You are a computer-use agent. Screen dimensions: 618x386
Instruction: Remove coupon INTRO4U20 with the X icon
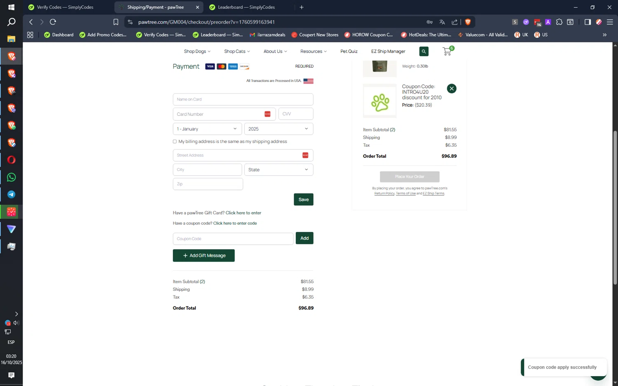point(452,89)
